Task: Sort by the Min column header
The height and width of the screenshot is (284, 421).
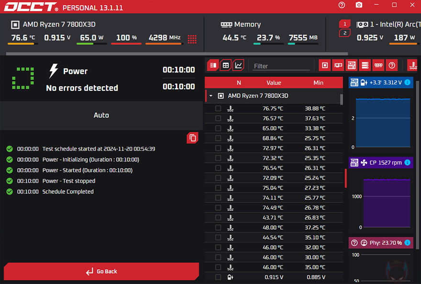Action: (318, 83)
